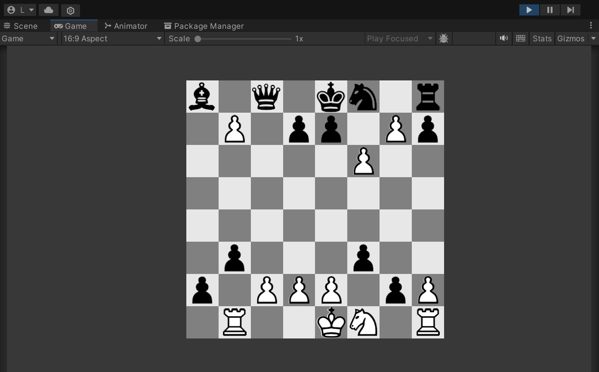Pick the black pawn directly below the black rook
This screenshot has height=372, width=599.
(428, 129)
